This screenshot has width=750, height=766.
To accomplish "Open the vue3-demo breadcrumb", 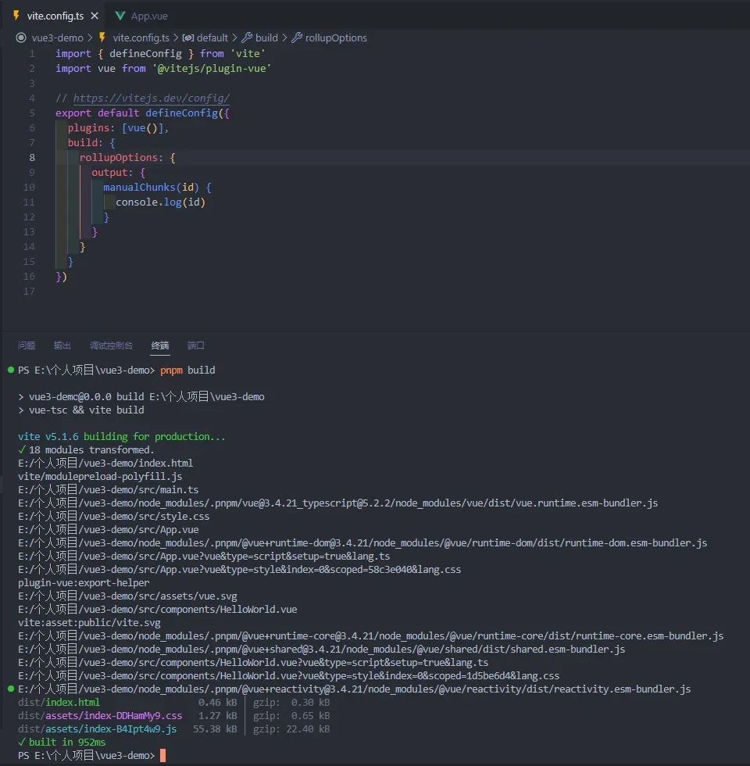I will [x=58, y=38].
